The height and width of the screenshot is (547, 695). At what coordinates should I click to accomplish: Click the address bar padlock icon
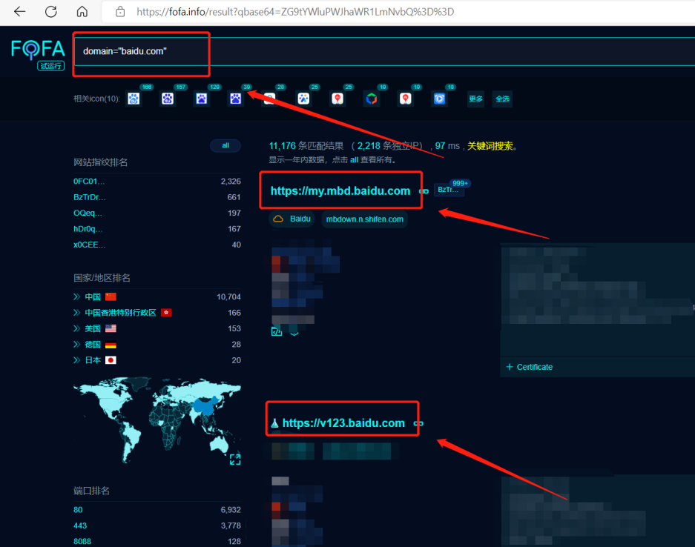[120, 12]
